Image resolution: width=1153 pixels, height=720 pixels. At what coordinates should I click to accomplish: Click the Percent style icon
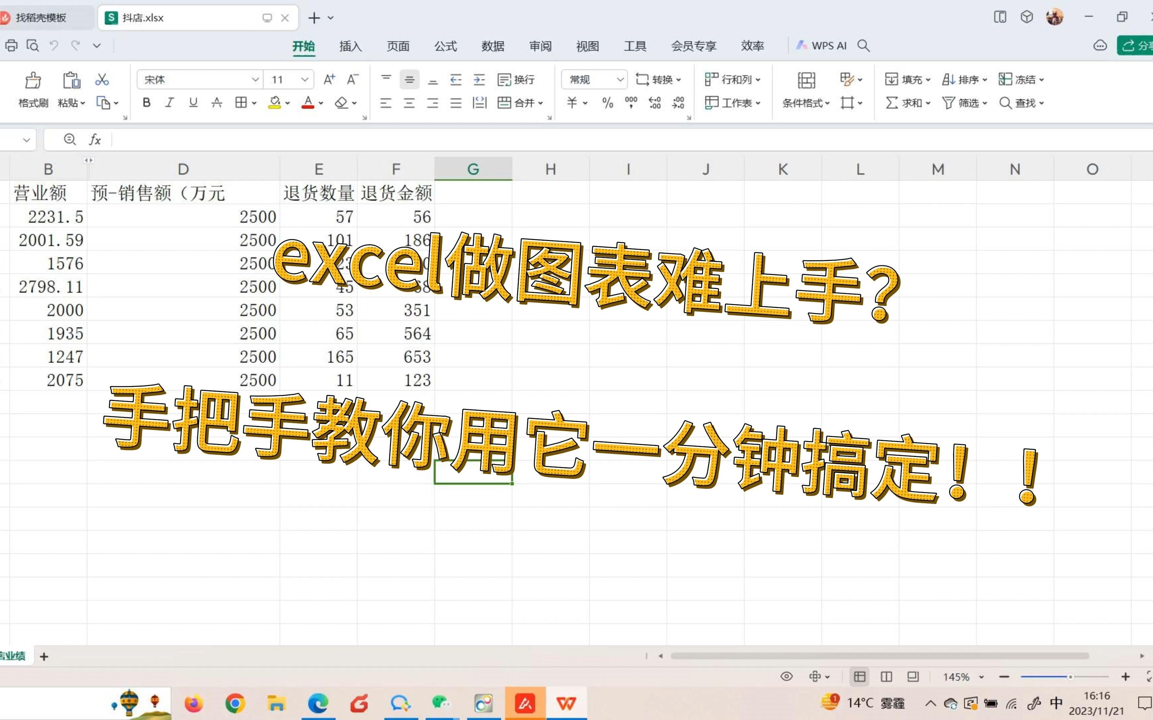click(x=608, y=103)
